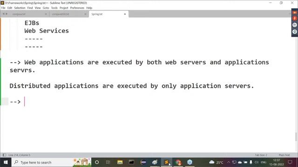
Task: Open the Find menu
Action: click(x=30, y=8)
